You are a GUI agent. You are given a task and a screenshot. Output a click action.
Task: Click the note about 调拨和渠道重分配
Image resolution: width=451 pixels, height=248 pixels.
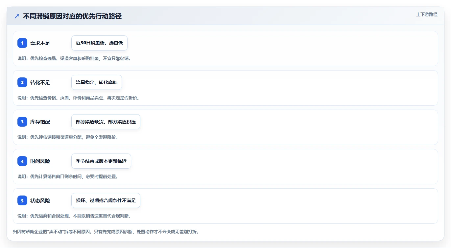point(68,137)
